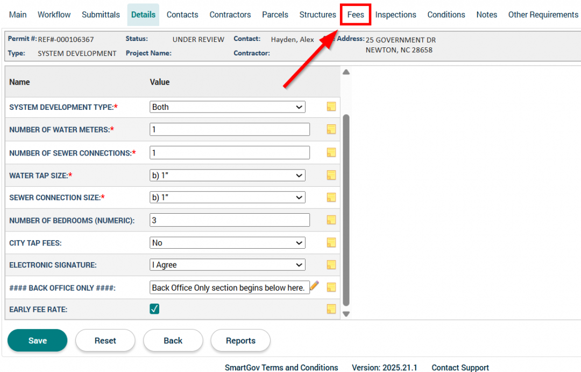581x372 pixels.
Task: Uncheck the Early Fee Rate checkbox
Action: click(154, 309)
